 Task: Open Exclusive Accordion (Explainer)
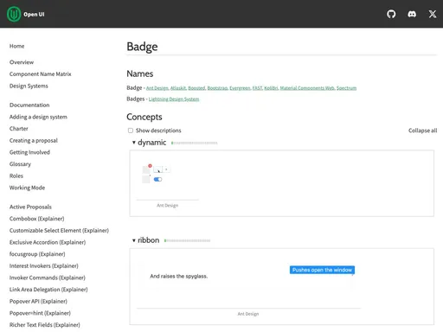48,242
